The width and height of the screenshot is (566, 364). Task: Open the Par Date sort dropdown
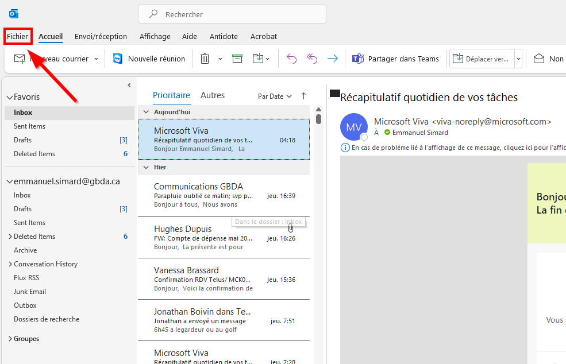pyautogui.click(x=275, y=96)
